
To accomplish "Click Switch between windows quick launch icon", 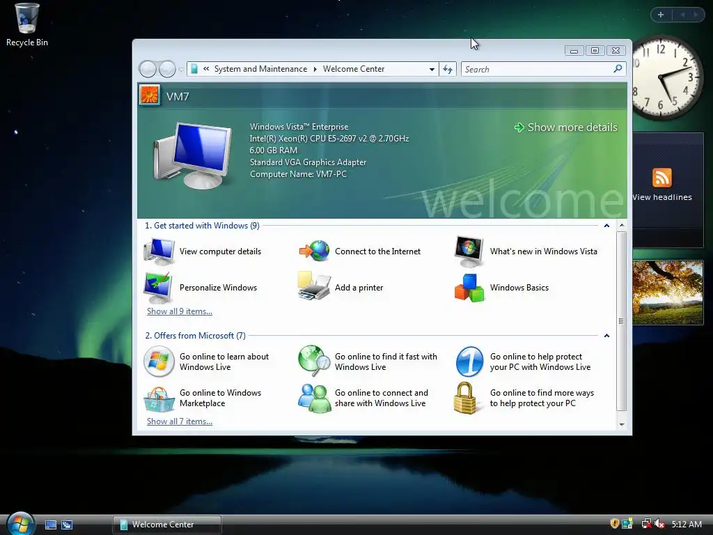I will 67,525.
